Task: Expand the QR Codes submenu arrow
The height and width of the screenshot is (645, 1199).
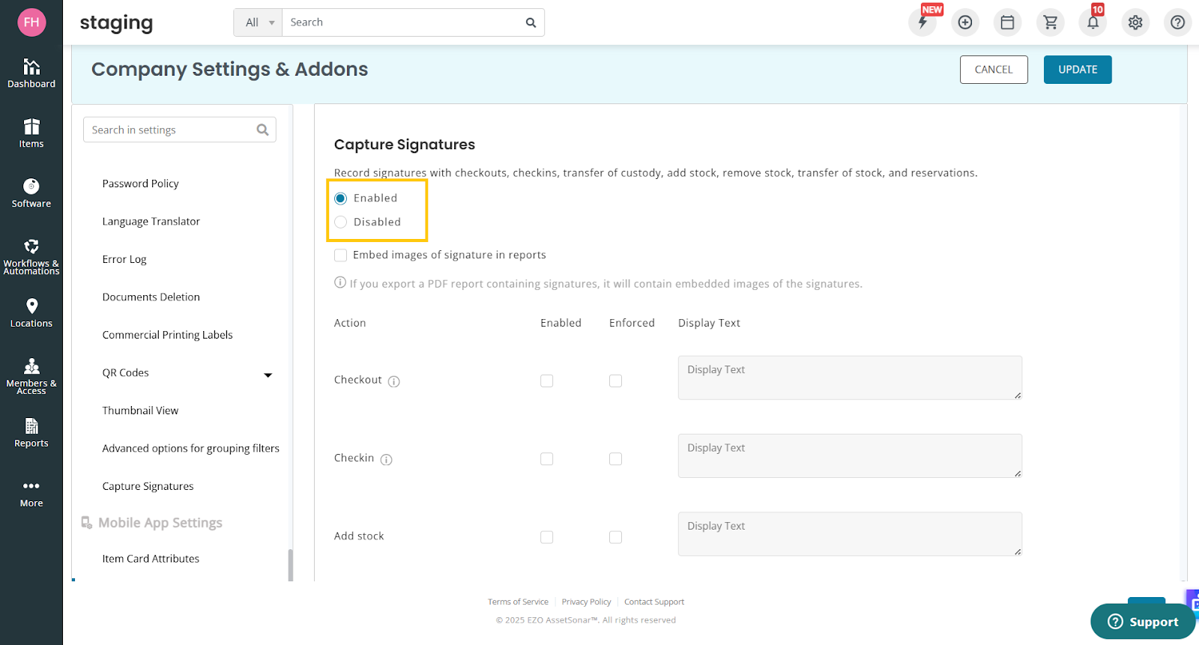Action: coord(268,375)
